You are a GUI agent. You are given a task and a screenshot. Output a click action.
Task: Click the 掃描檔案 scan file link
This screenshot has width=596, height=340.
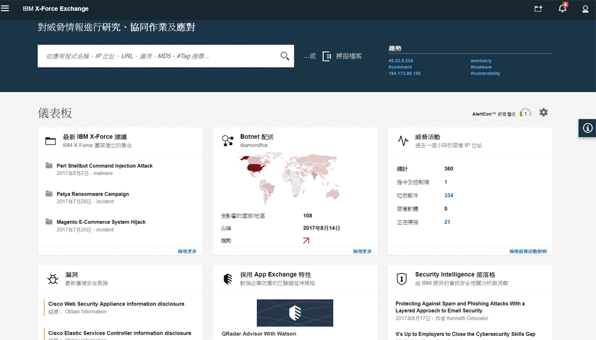pyautogui.click(x=349, y=56)
